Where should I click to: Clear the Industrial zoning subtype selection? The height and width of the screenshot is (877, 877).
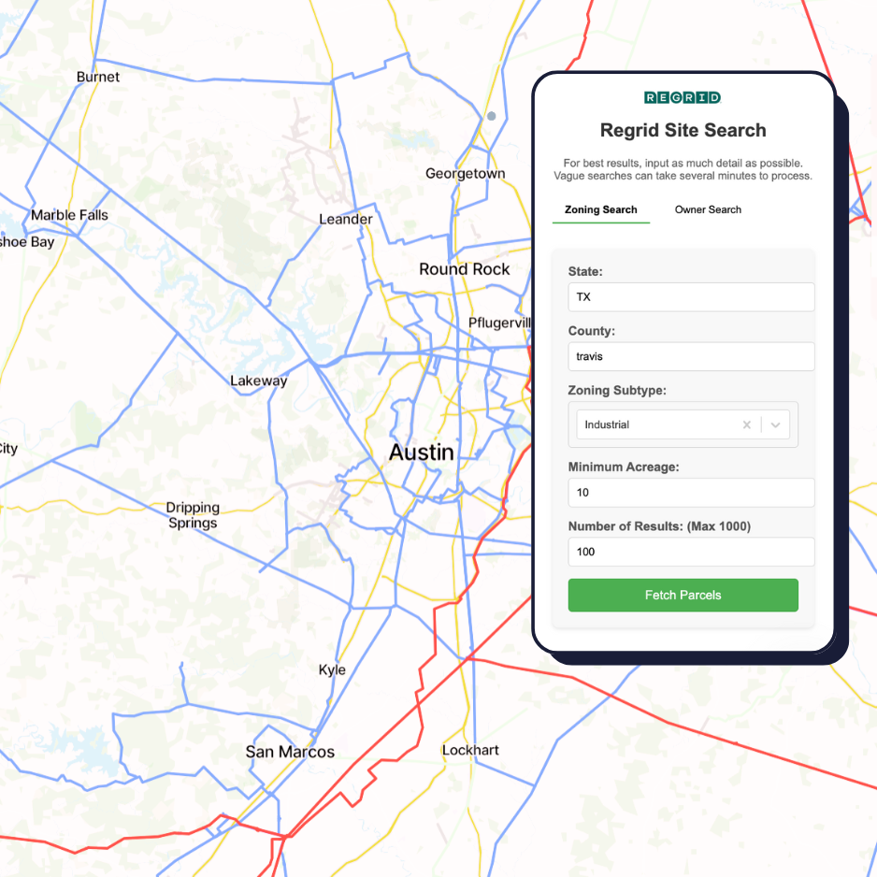pyautogui.click(x=746, y=424)
